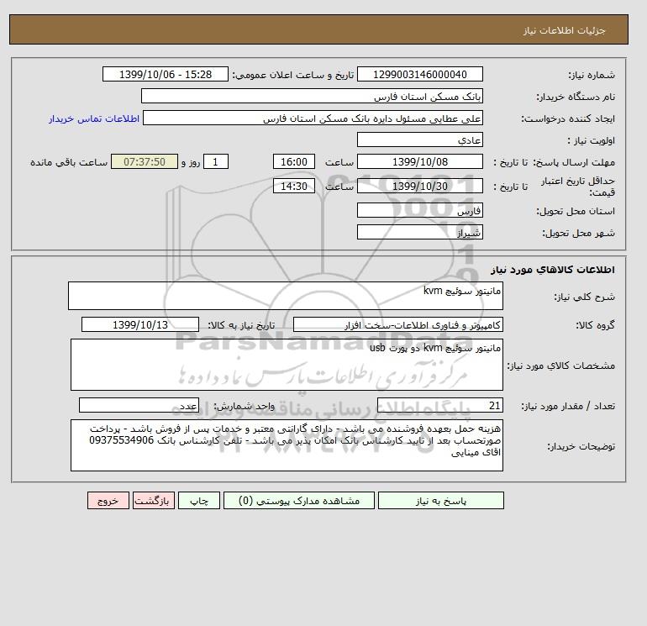
Task: Click the quantity field showing 21
Action: 439,406
